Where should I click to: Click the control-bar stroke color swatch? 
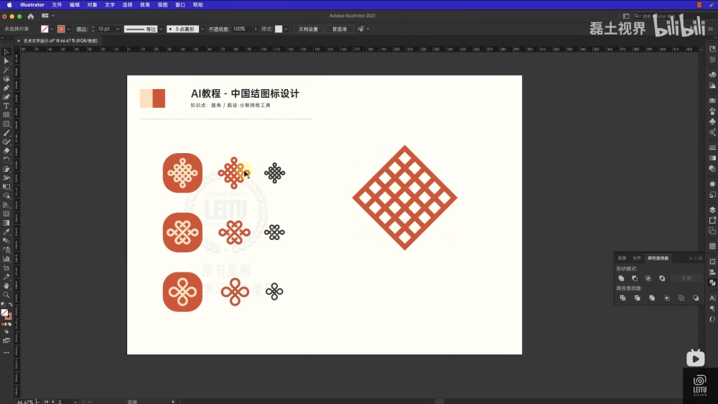tap(61, 29)
